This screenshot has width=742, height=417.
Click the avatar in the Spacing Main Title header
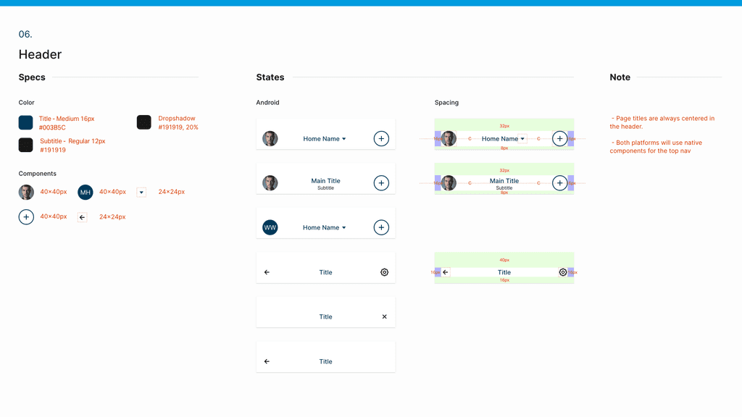point(449,183)
